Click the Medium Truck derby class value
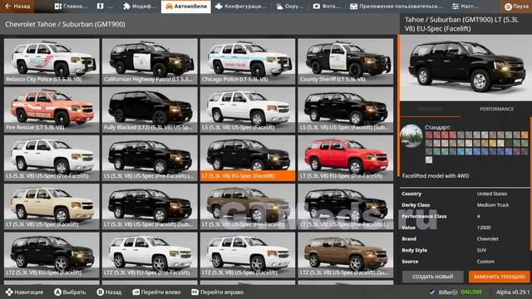 [x=493, y=205]
